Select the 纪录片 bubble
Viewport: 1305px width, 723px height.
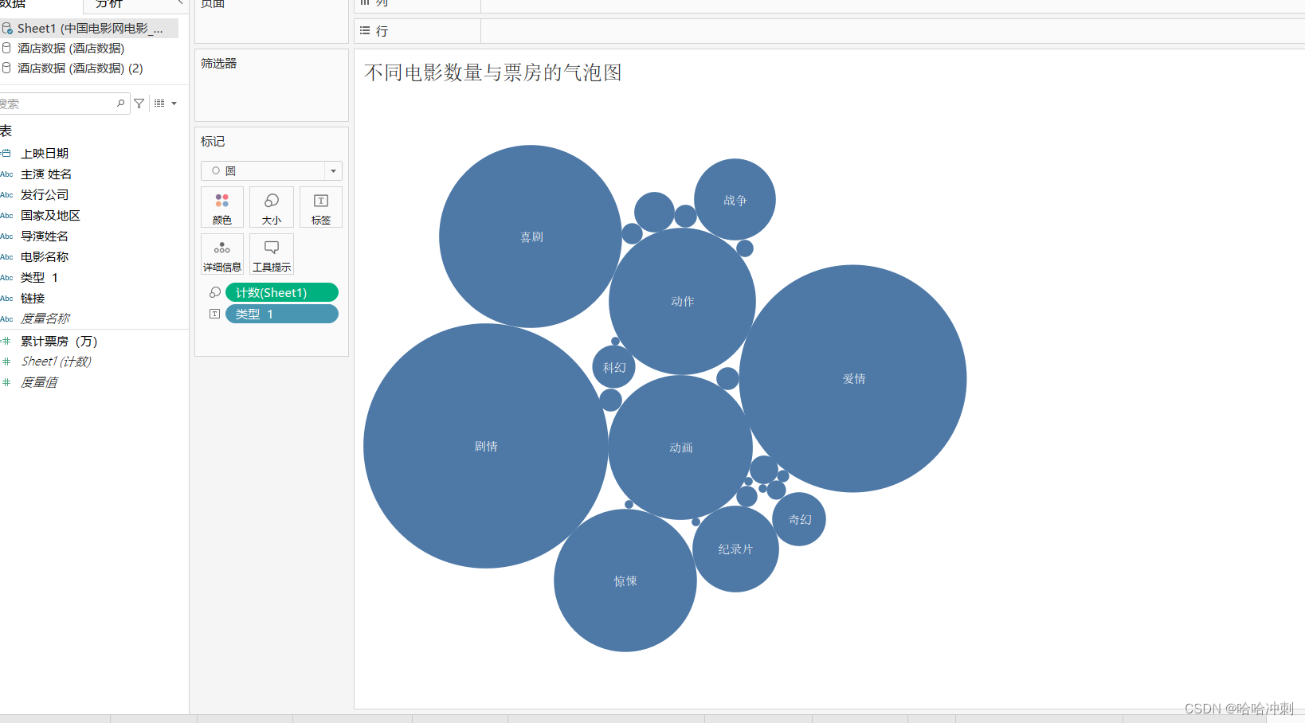[735, 549]
